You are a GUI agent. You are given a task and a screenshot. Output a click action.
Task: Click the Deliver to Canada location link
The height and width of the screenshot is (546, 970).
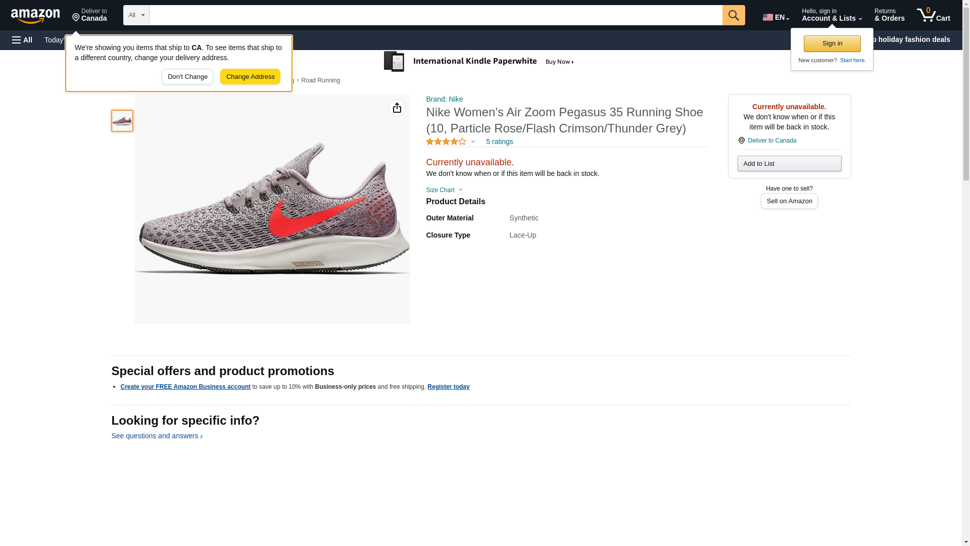point(771,141)
